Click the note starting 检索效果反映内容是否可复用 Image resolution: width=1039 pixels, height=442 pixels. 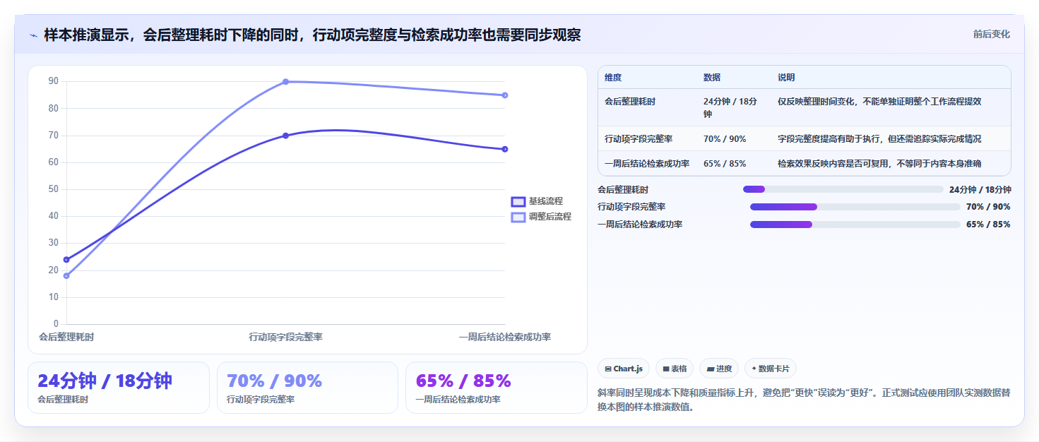pos(879,164)
